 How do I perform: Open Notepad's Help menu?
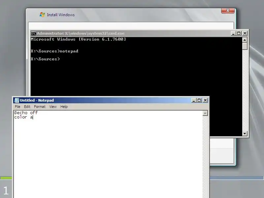(x=64, y=107)
